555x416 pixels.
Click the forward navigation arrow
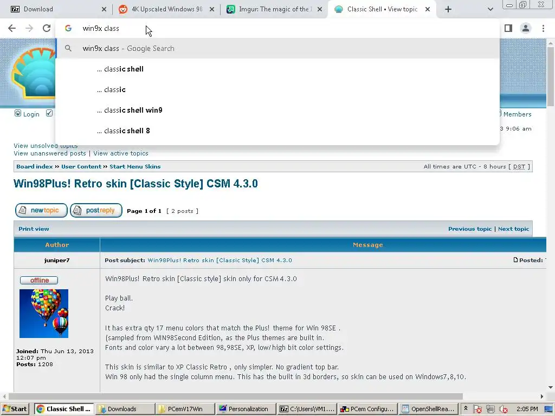click(x=29, y=28)
